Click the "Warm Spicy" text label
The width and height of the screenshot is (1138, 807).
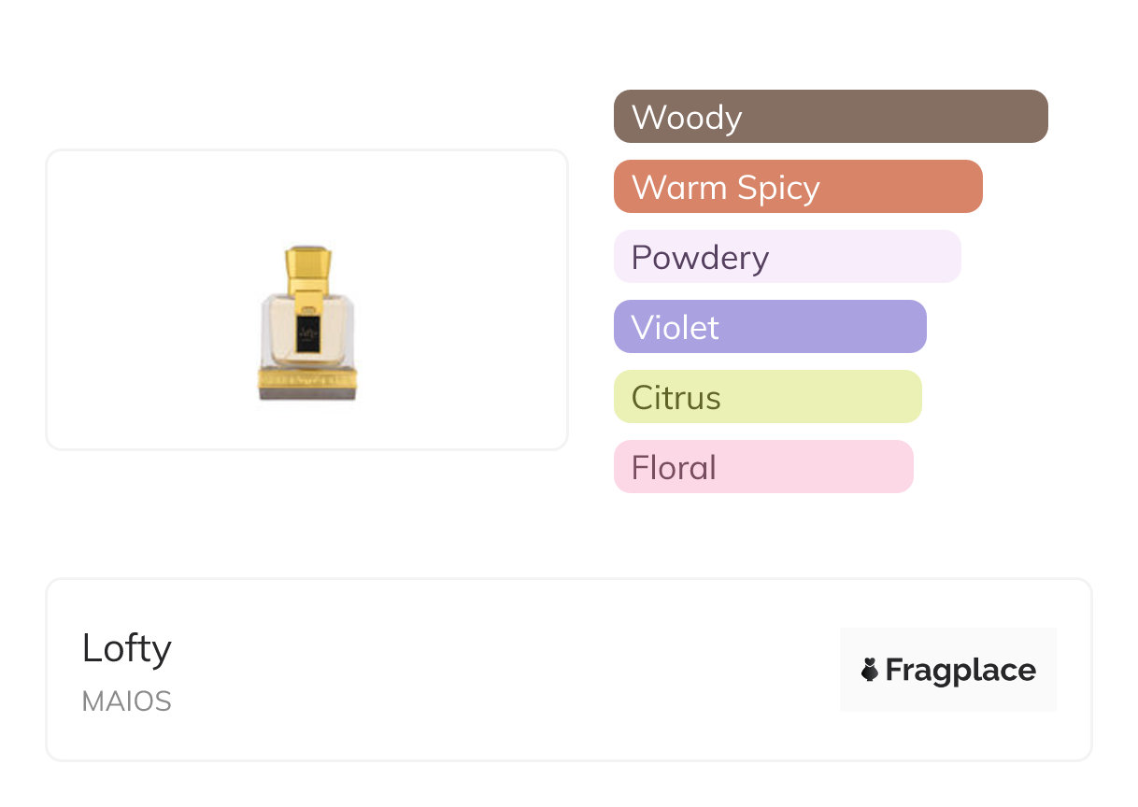725,188
